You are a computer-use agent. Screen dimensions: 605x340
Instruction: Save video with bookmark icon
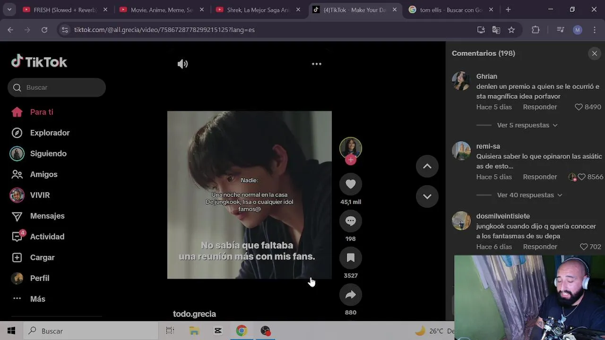tap(351, 258)
